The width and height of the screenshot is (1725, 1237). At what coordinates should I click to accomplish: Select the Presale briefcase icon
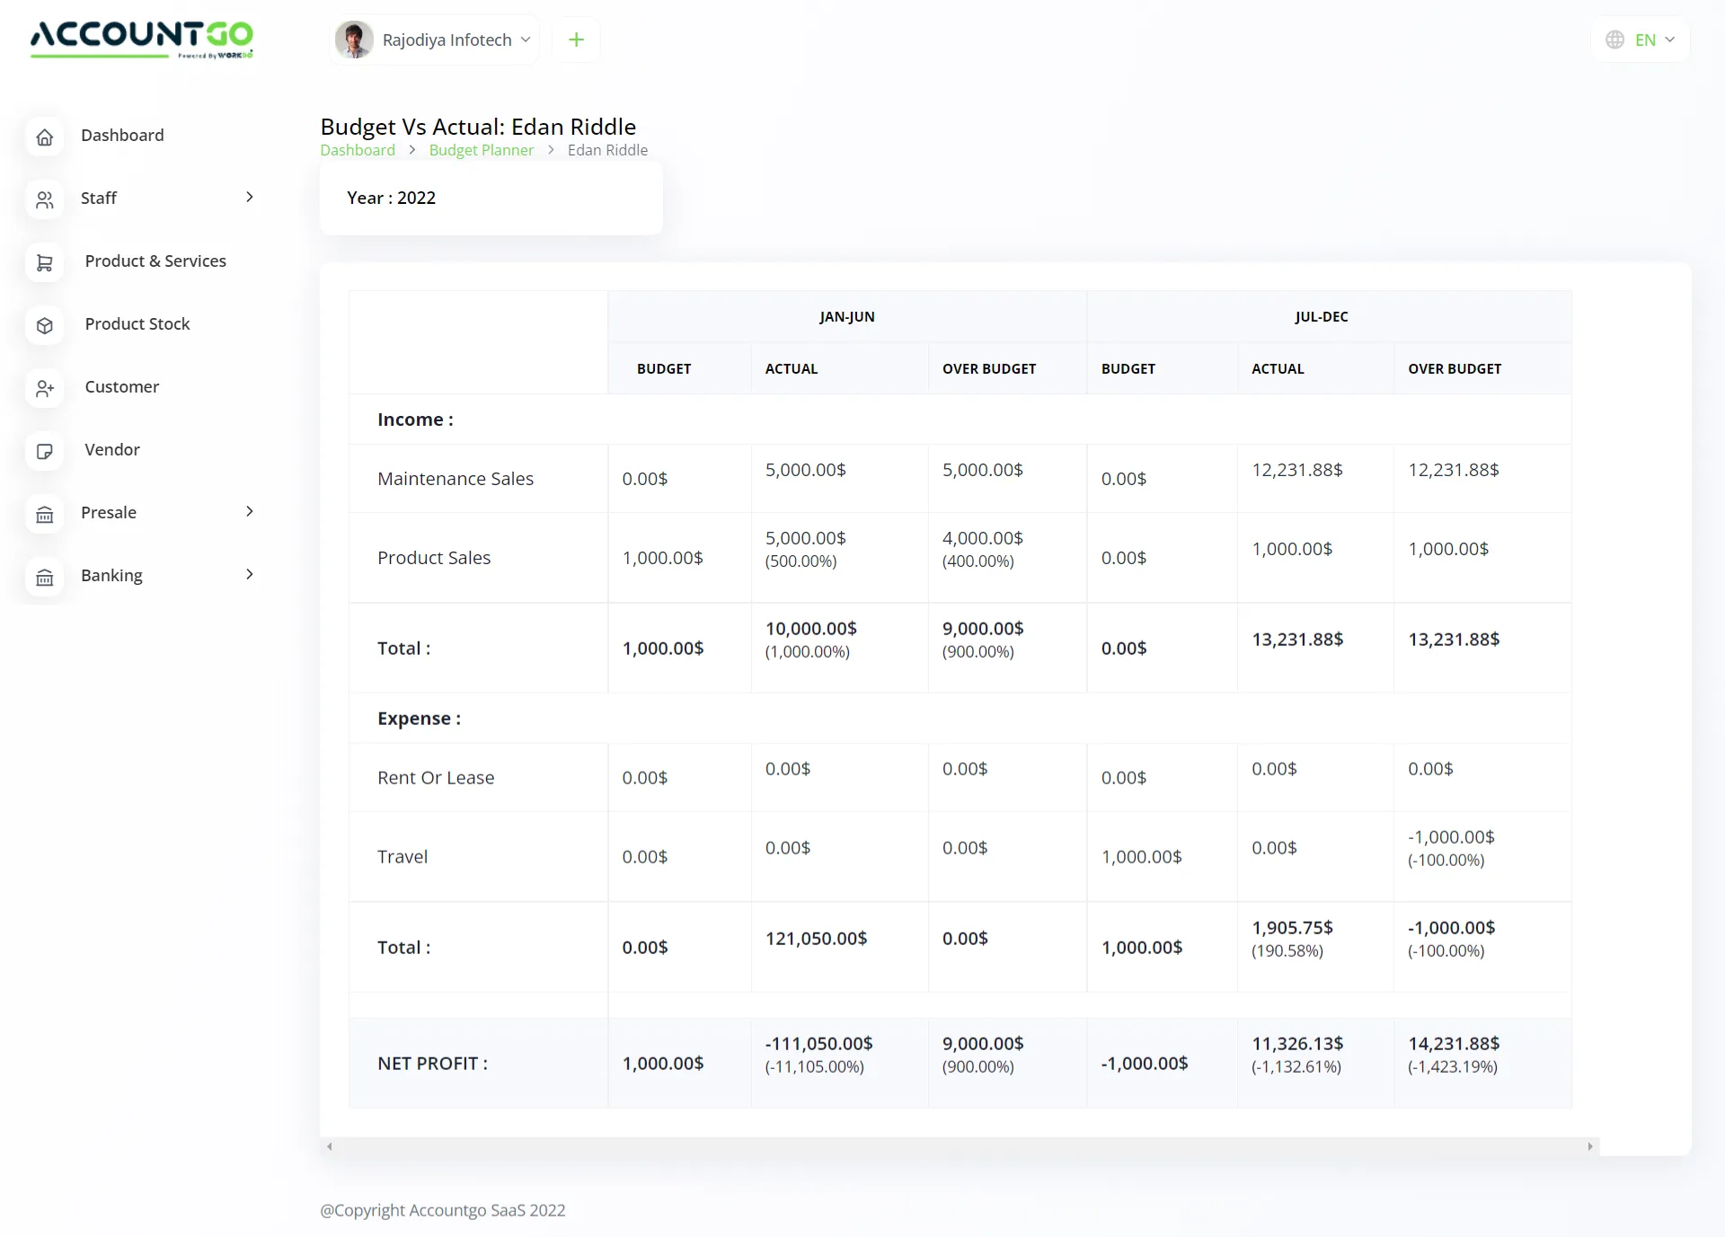tap(45, 514)
